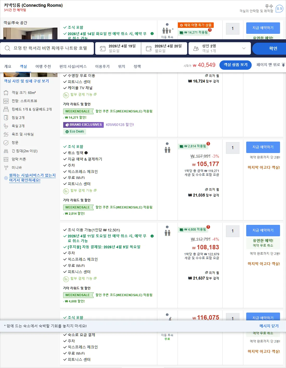Viewport: 286px width, 368px height.
Task: Click the Eco Deals green badge
Action: pyautogui.click(x=75, y=132)
